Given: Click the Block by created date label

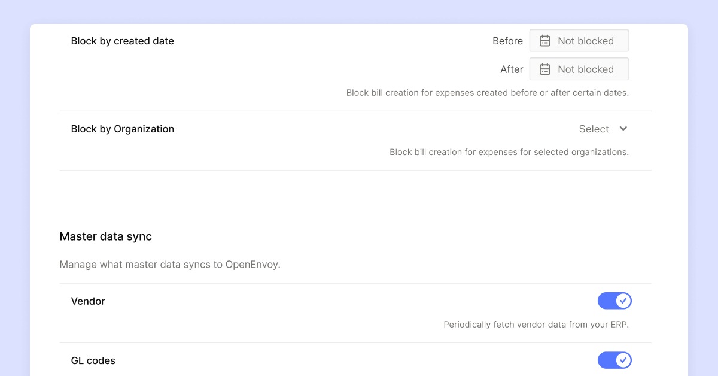Looking at the screenshot, I should click(122, 41).
